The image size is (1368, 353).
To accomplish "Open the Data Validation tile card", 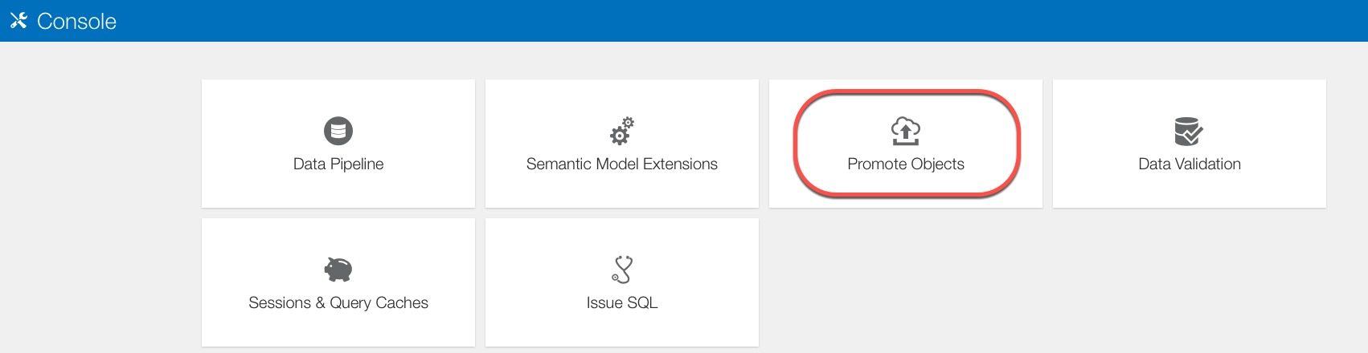I will tap(1190, 189).
